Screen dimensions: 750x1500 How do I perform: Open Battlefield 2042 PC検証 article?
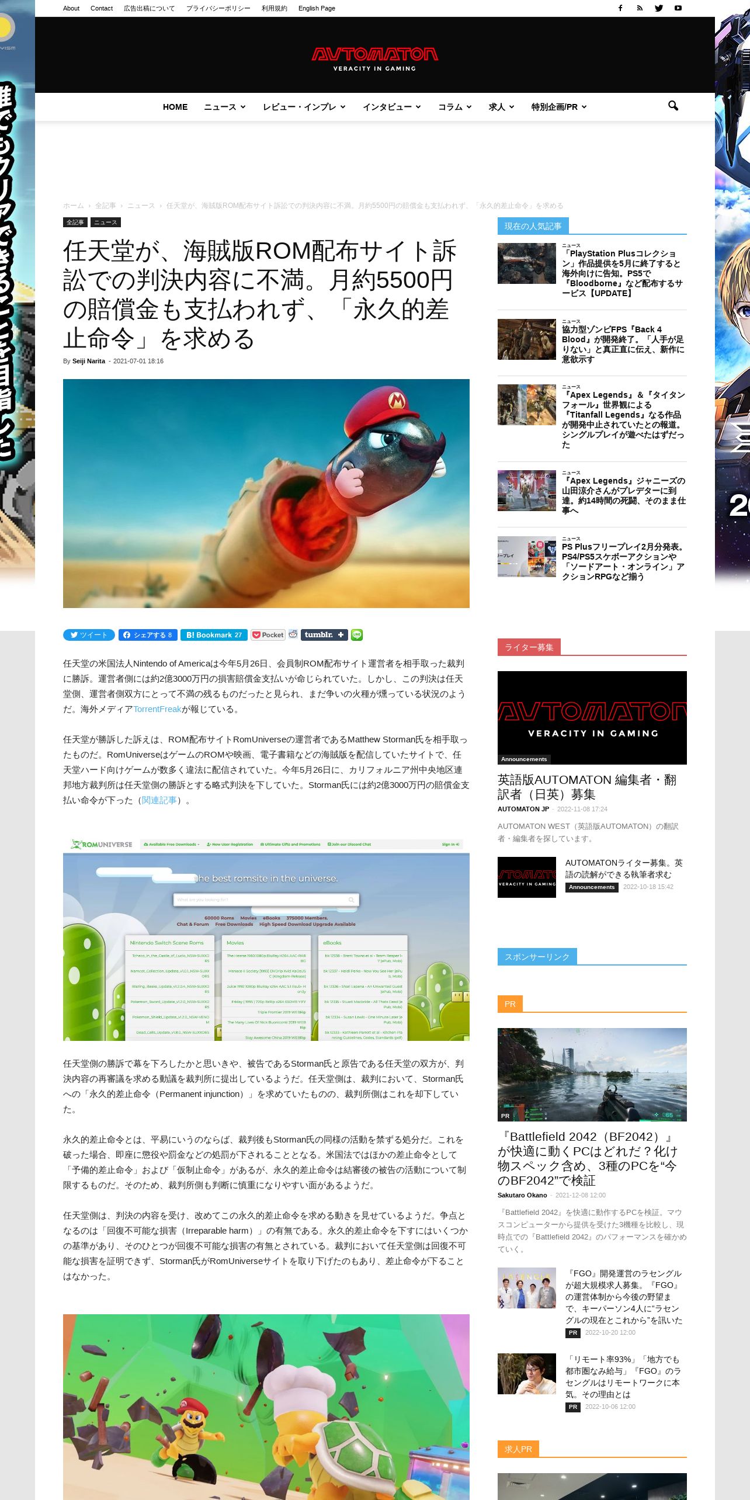588,1158
